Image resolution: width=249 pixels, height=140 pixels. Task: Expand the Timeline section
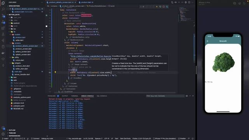pyautogui.click(x=25, y=133)
